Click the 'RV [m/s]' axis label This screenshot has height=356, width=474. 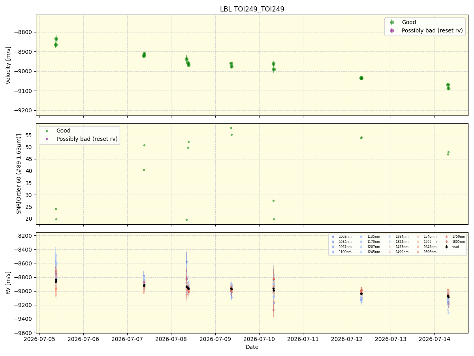[8, 282]
